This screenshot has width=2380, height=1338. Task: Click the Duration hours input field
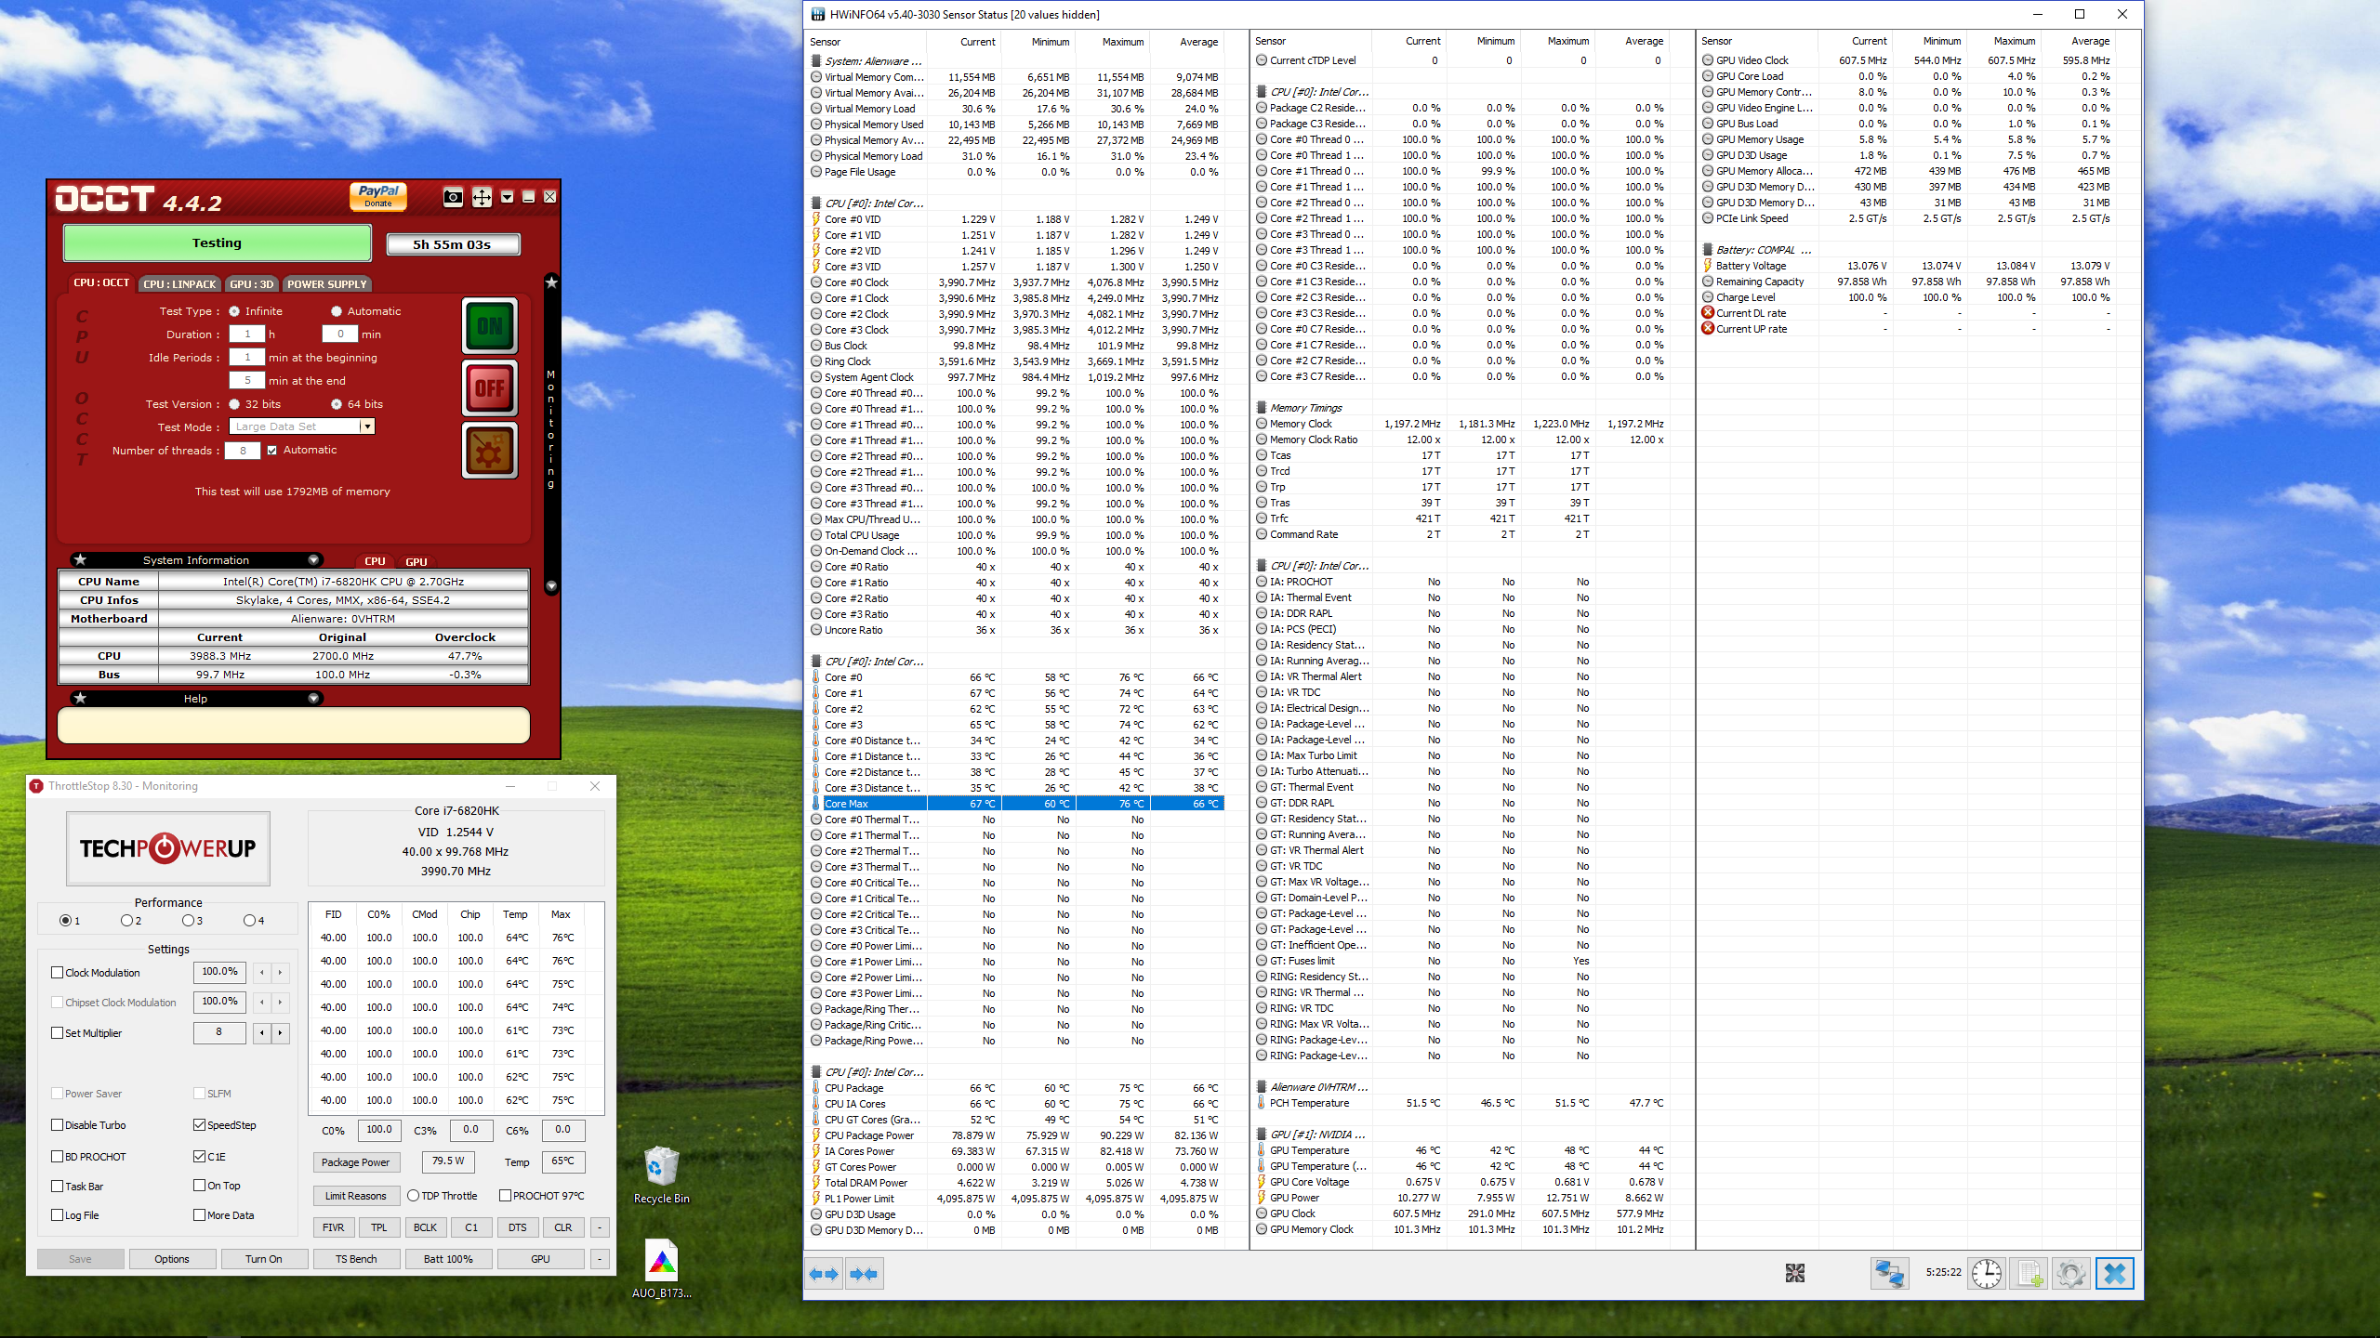coord(247,334)
